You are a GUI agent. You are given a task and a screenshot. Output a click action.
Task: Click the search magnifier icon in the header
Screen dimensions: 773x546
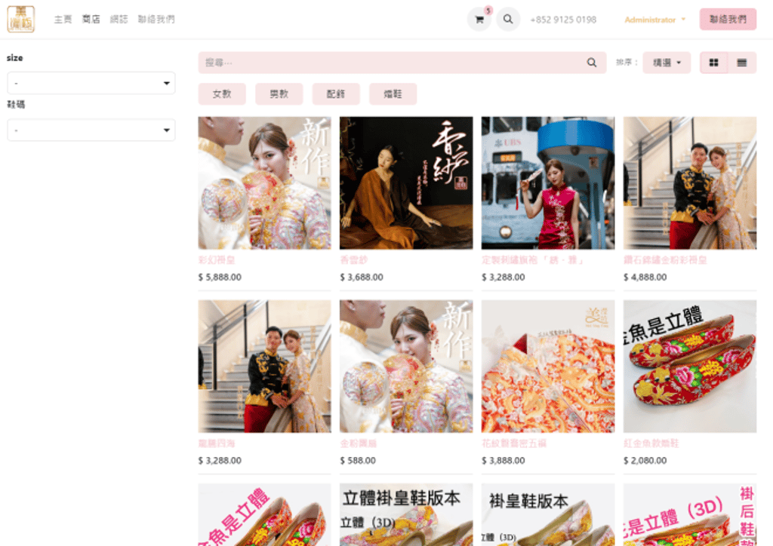(508, 19)
